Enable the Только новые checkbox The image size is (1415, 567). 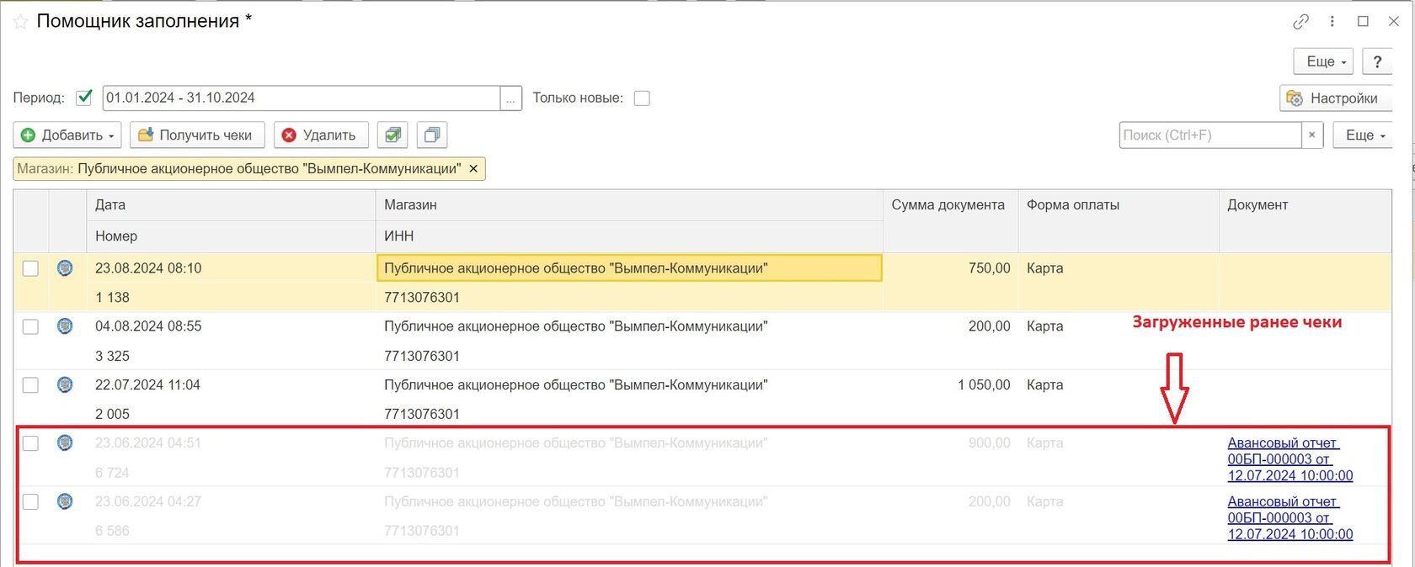tap(642, 98)
